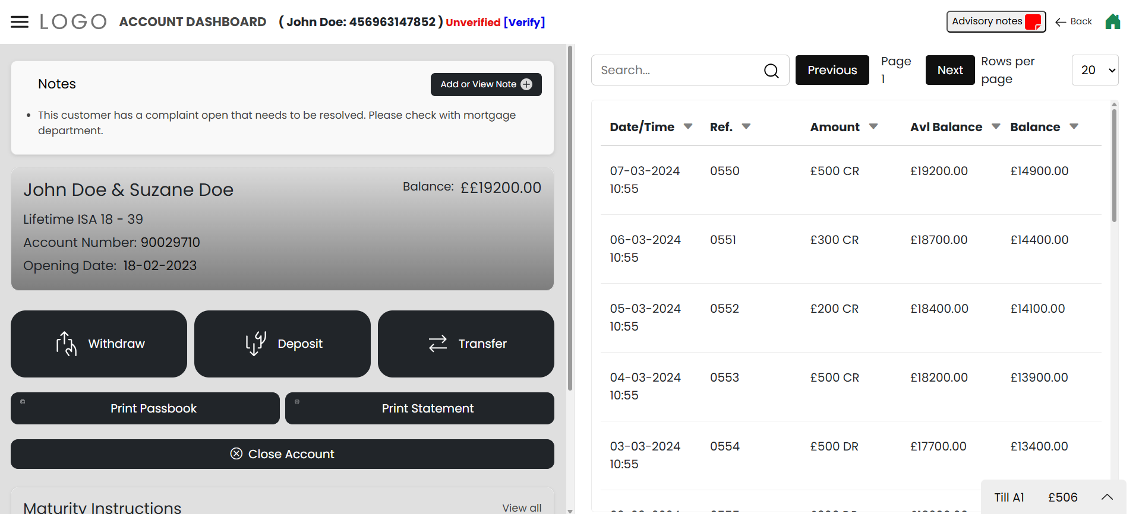Sort by Avl Balance column arrow
The height and width of the screenshot is (514, 1139).
996,126
